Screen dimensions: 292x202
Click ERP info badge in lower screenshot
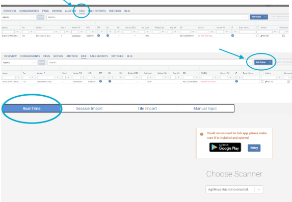[x=100, y=81]
